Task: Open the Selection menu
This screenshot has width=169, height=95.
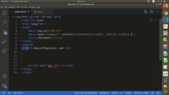Action: (12, 7)
